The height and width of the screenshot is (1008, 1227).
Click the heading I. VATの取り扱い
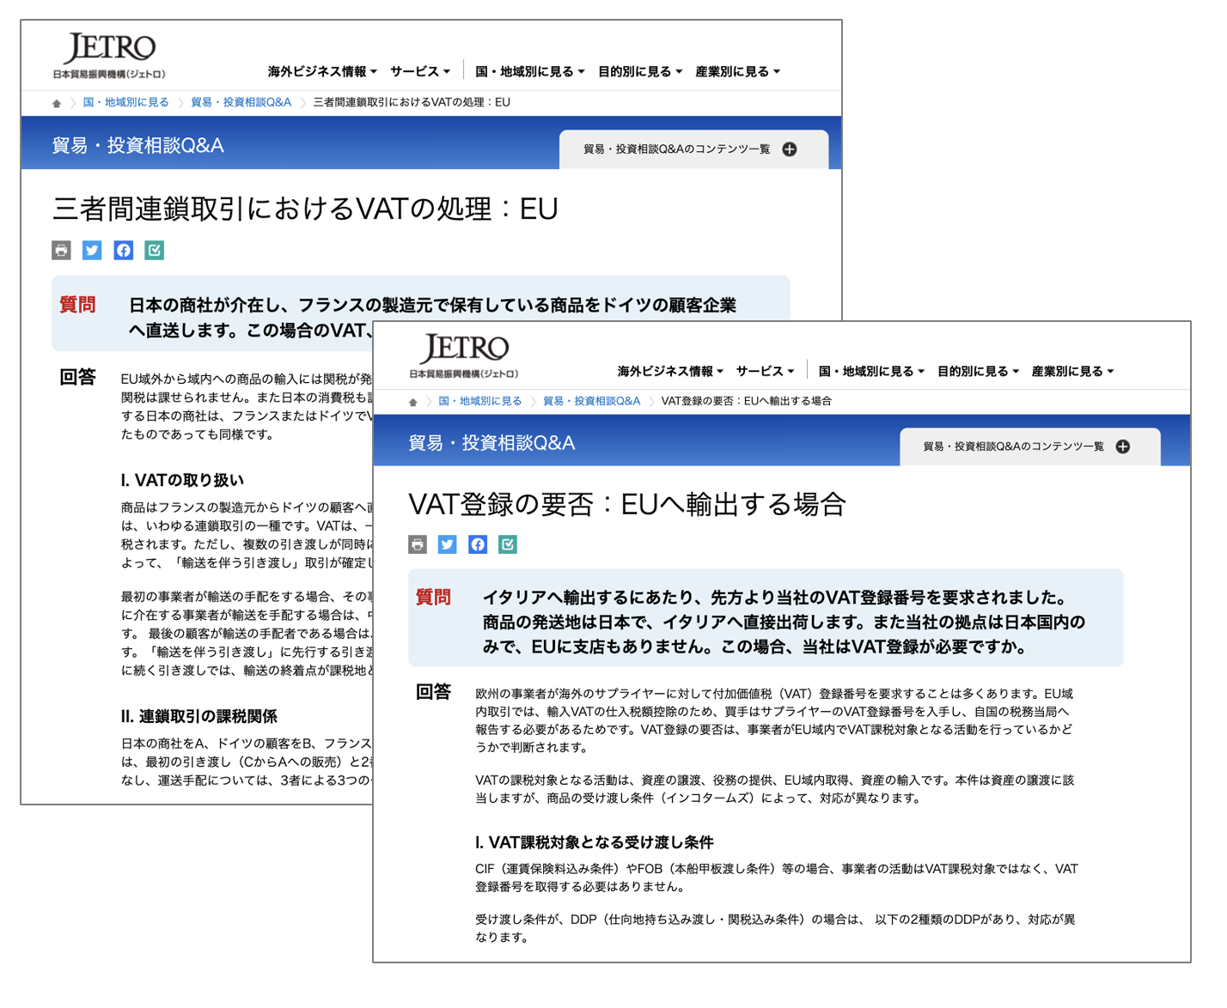[182, 480]
